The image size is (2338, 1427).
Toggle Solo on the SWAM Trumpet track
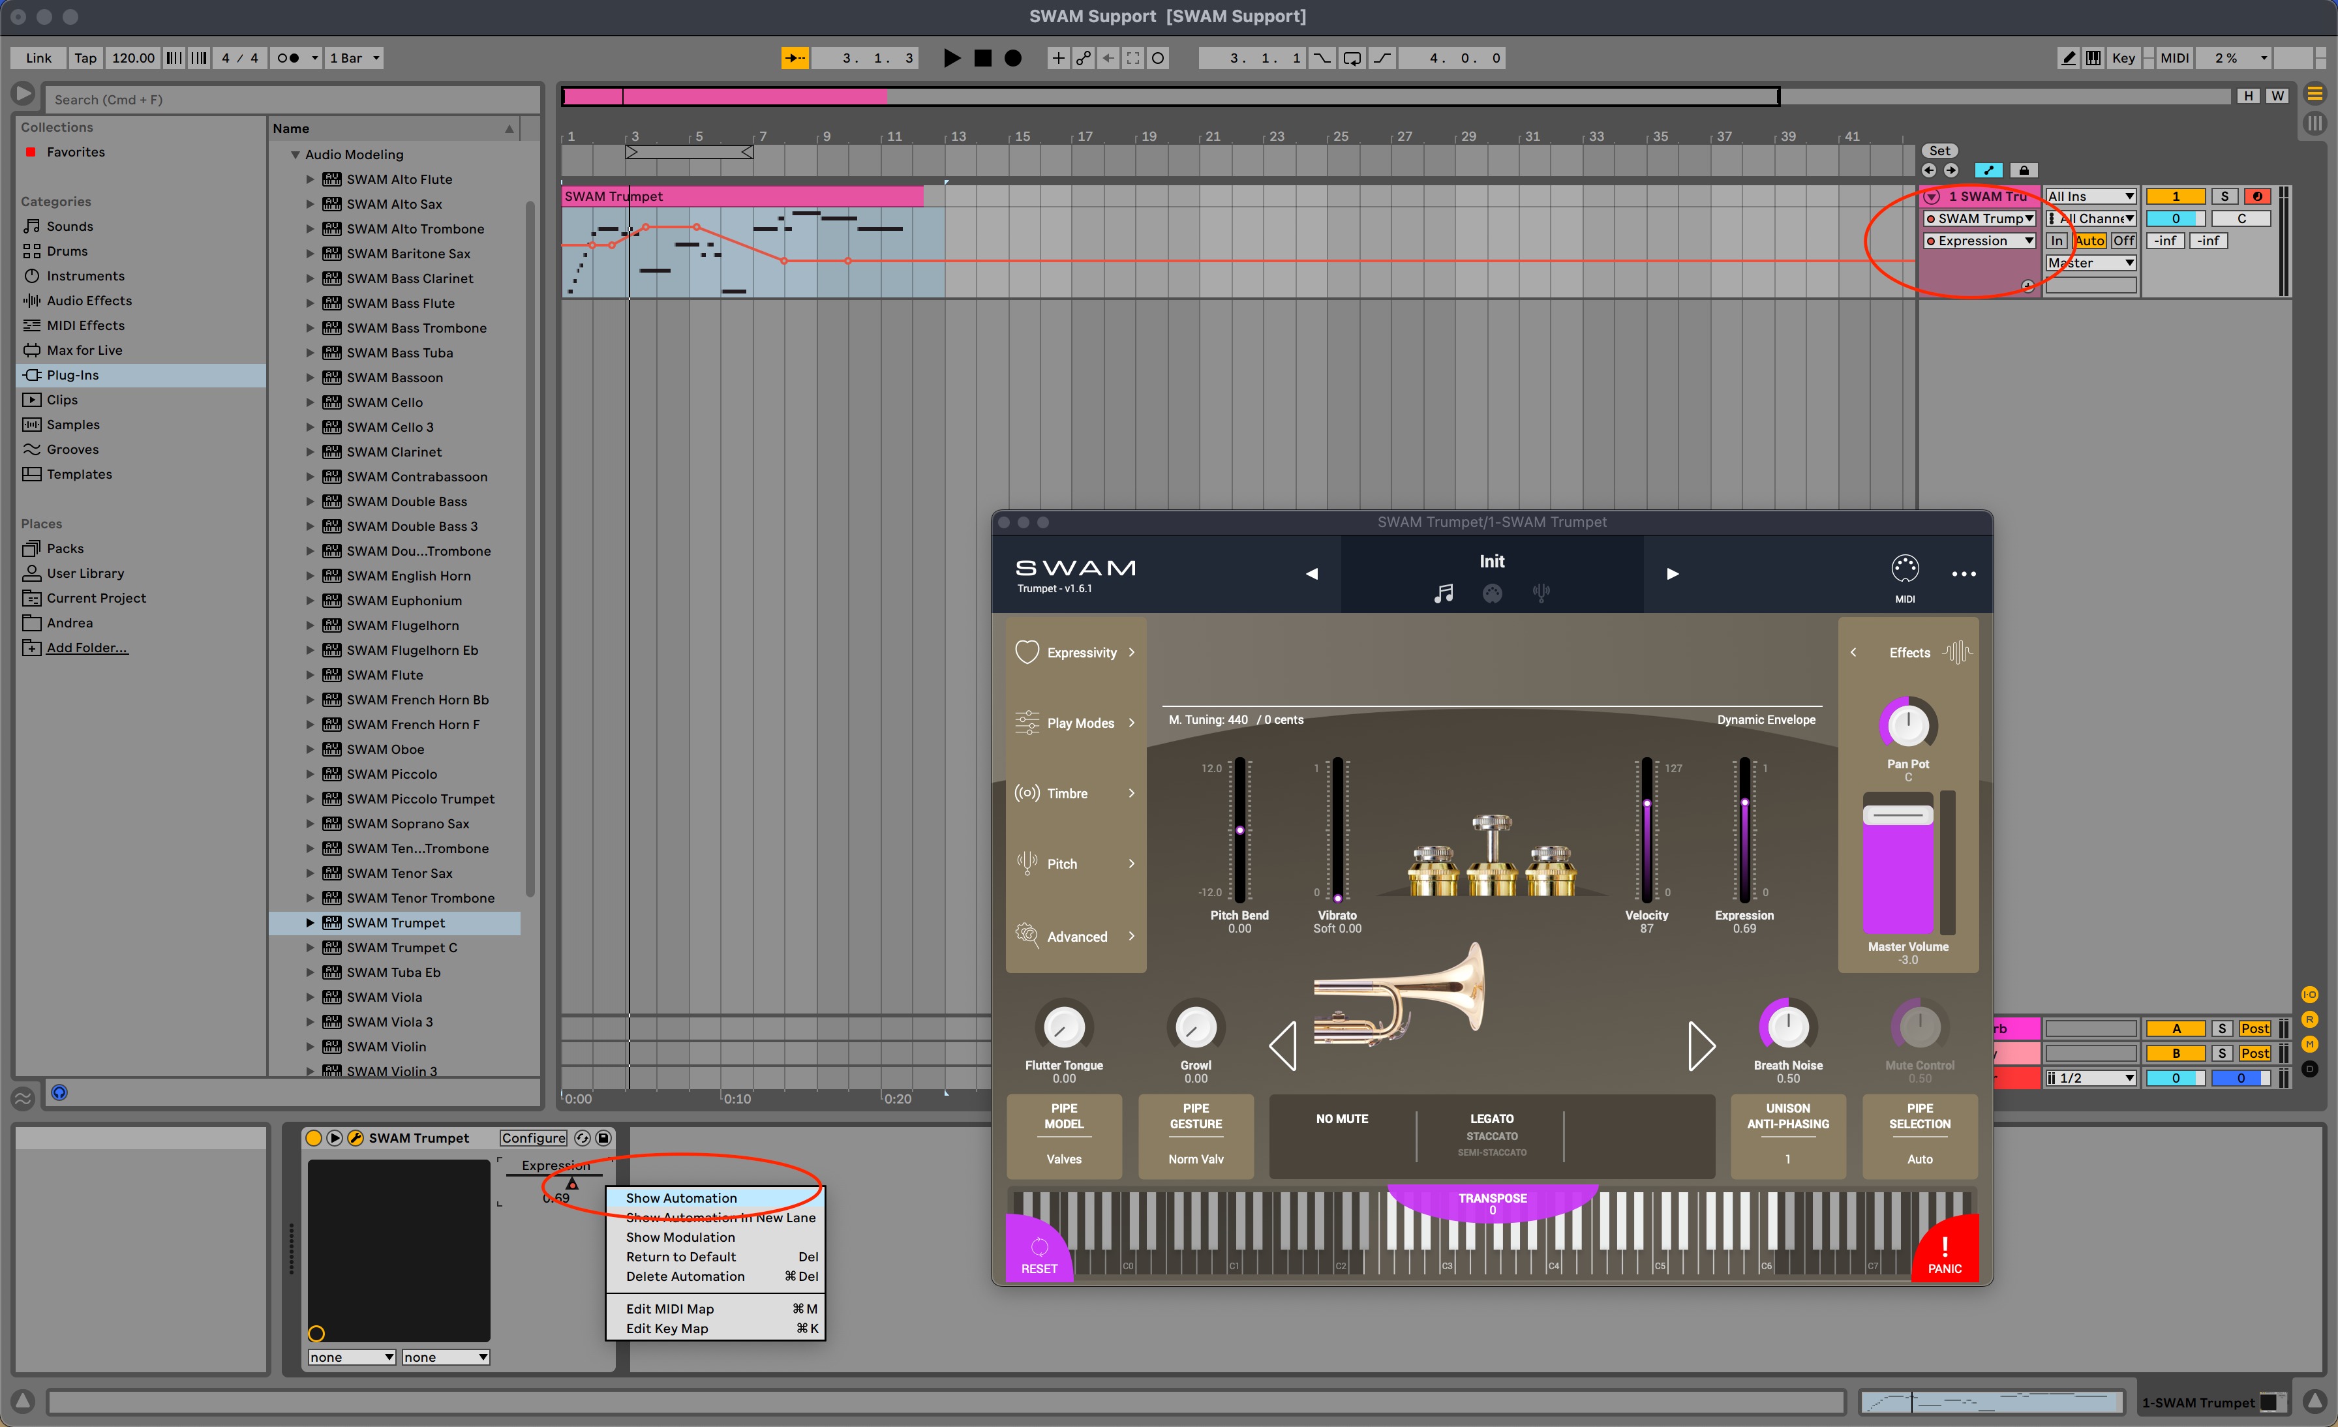tap(2223, 196)
